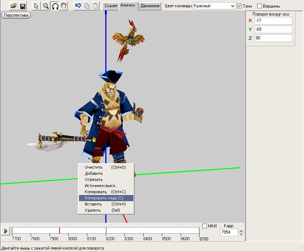Select the magnifier zoom tool
Screen dimensions: 304x251
pos(46,6)
